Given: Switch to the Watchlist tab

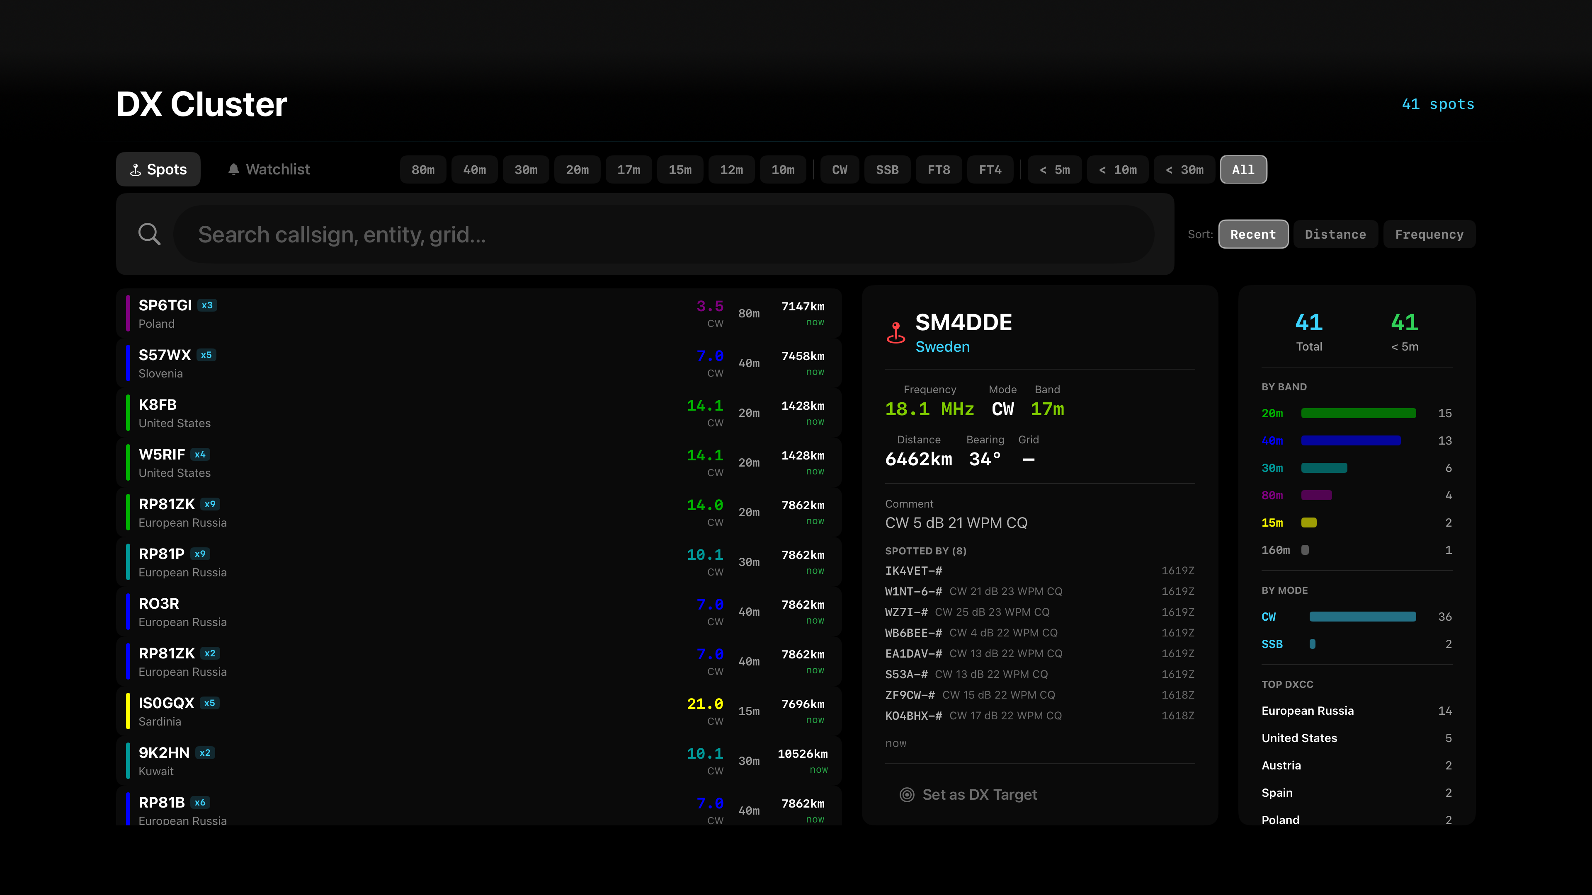Looking at the screenshot, I should [x=268, y=169].
